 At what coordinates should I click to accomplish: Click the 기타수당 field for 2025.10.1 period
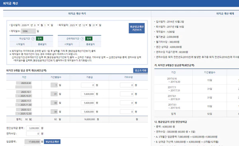click(x=127, y=94)
